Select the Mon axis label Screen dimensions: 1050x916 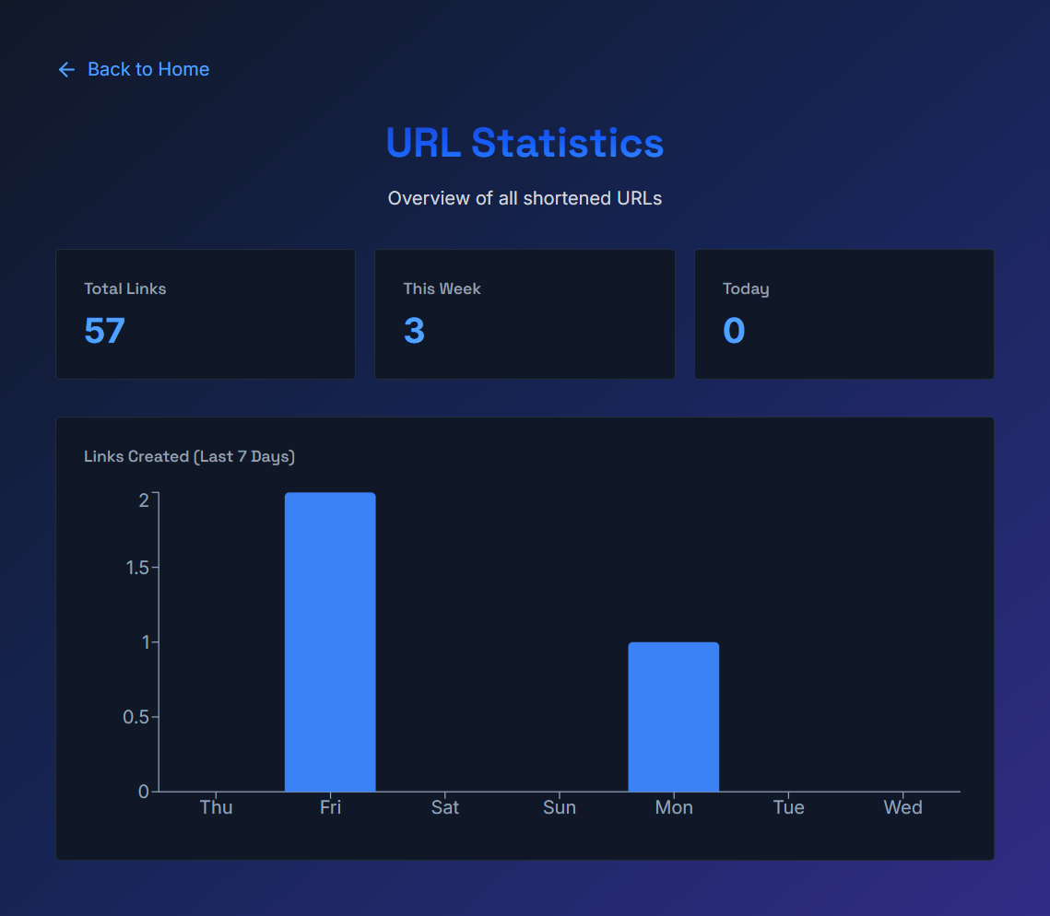pos(673,806)
